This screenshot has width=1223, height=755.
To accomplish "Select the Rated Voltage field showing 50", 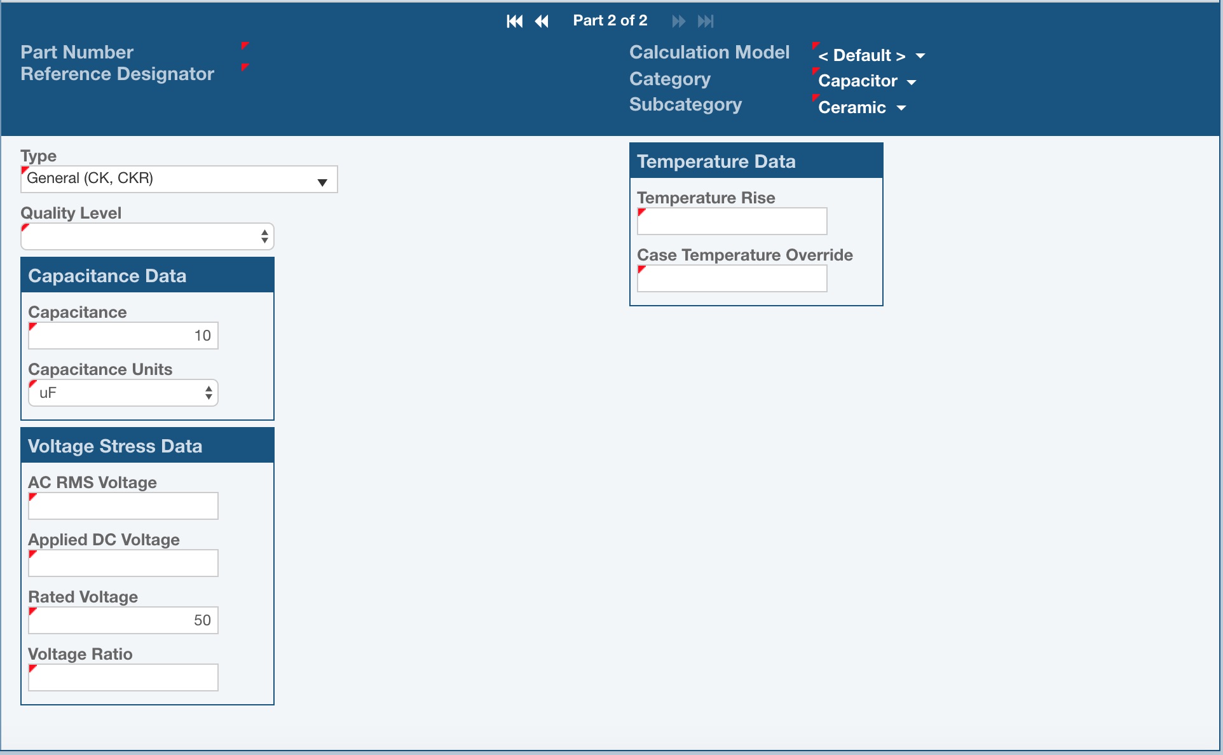I will pyautogui.click(x=123, y=620).
